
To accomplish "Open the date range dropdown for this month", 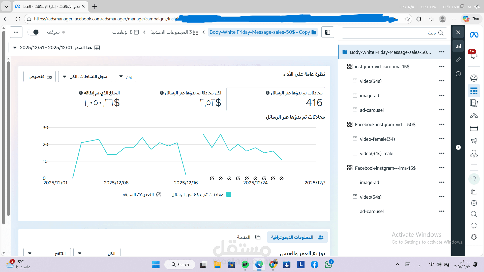I will click(x=56, y=48).
